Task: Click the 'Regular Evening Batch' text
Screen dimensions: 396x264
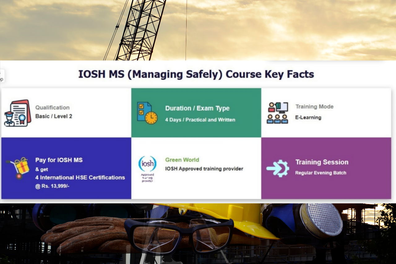Action: [x=321, y=173]
